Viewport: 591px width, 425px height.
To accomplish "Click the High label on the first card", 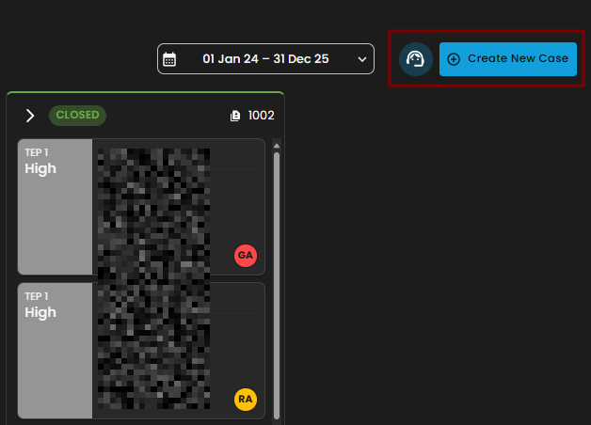I will point(40,169).
